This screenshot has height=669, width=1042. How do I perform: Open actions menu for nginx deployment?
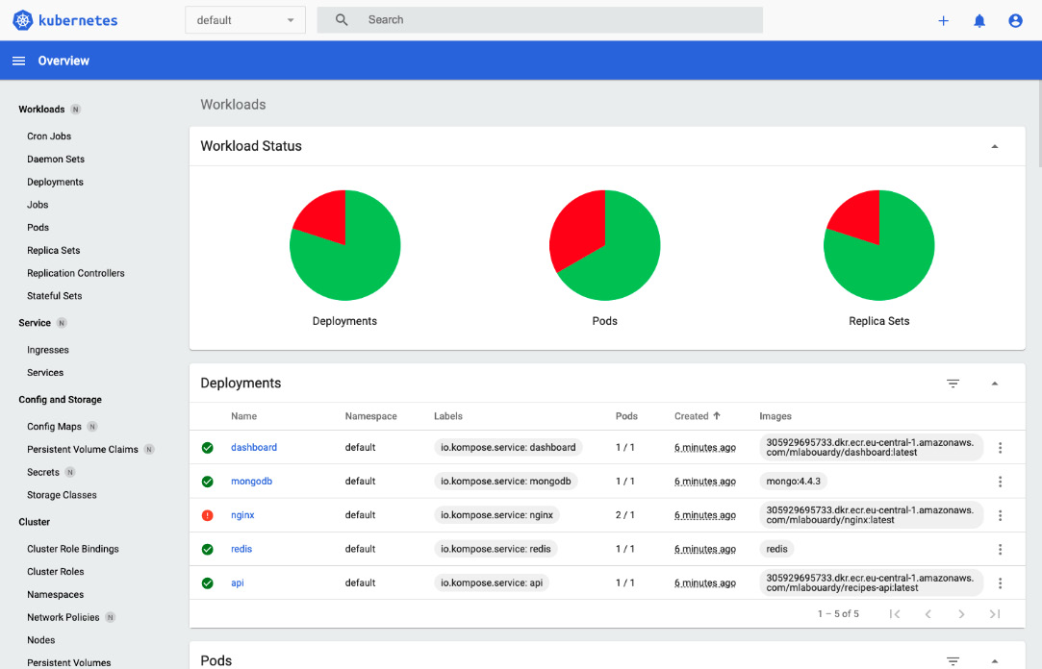[1000, 515]
